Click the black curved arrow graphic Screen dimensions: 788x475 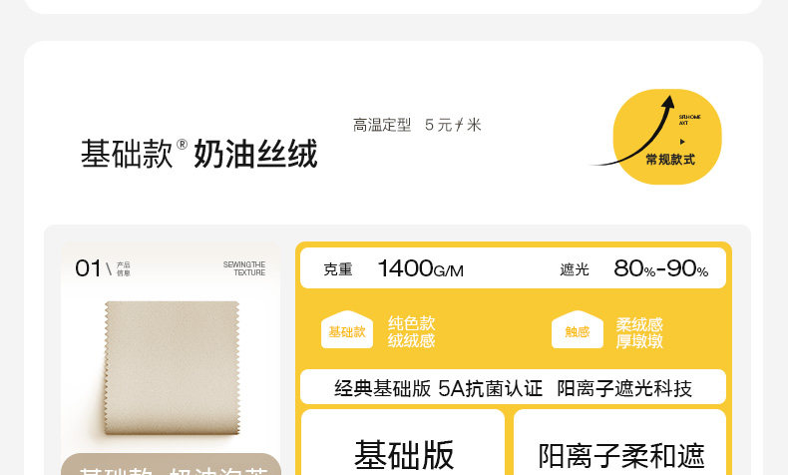pos(633,131)
